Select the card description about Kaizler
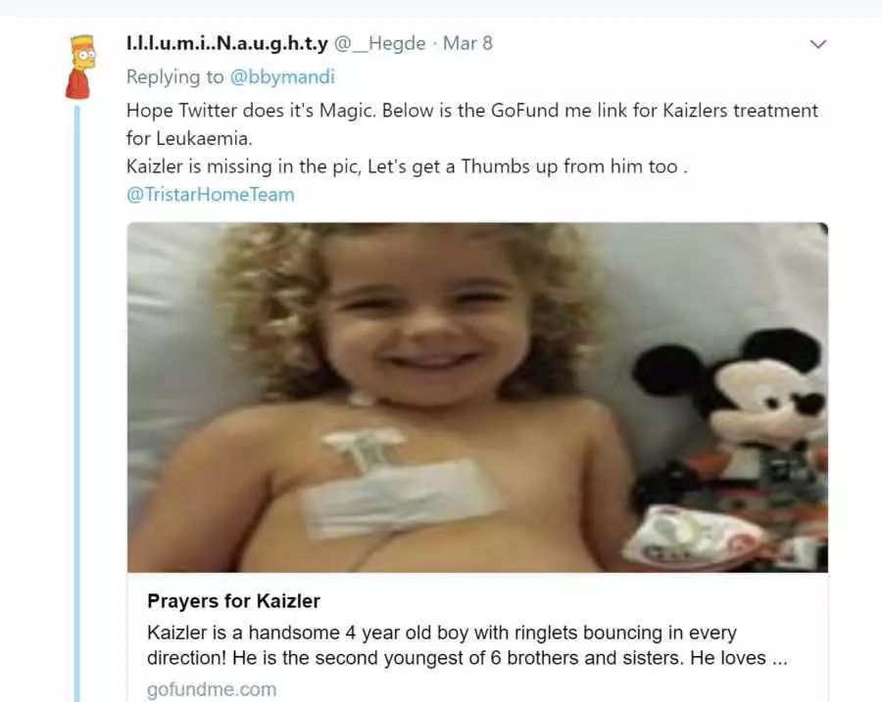The height and width of the screenshot is (702, 882). 466,645
